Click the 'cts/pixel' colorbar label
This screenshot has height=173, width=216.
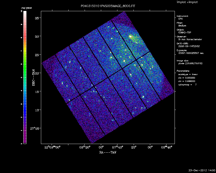26,8
